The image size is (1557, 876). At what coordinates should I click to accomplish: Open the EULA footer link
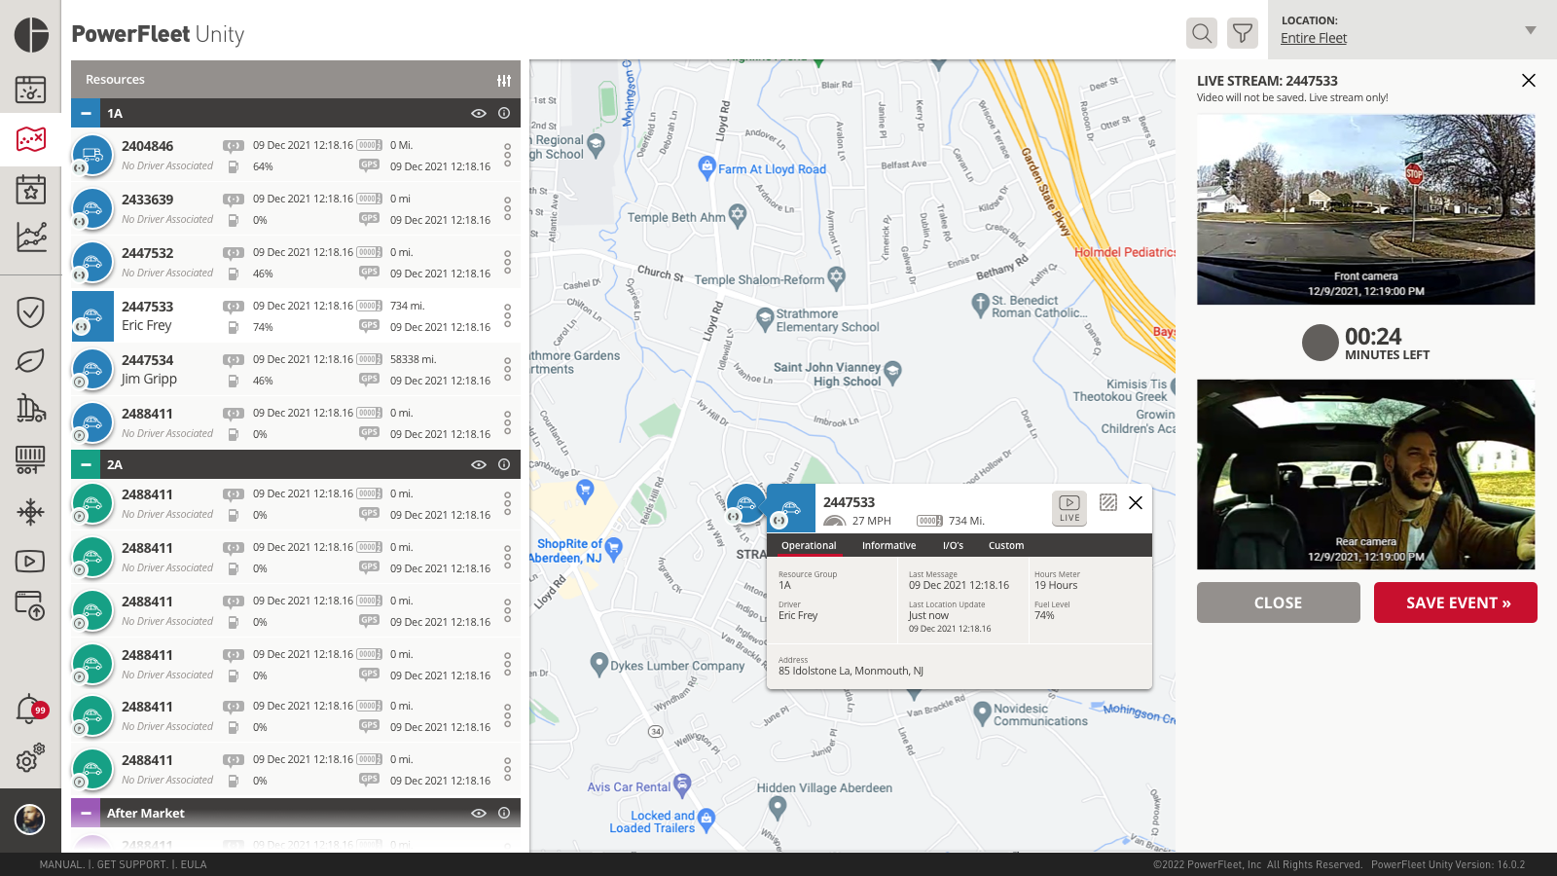click(194, 864)
